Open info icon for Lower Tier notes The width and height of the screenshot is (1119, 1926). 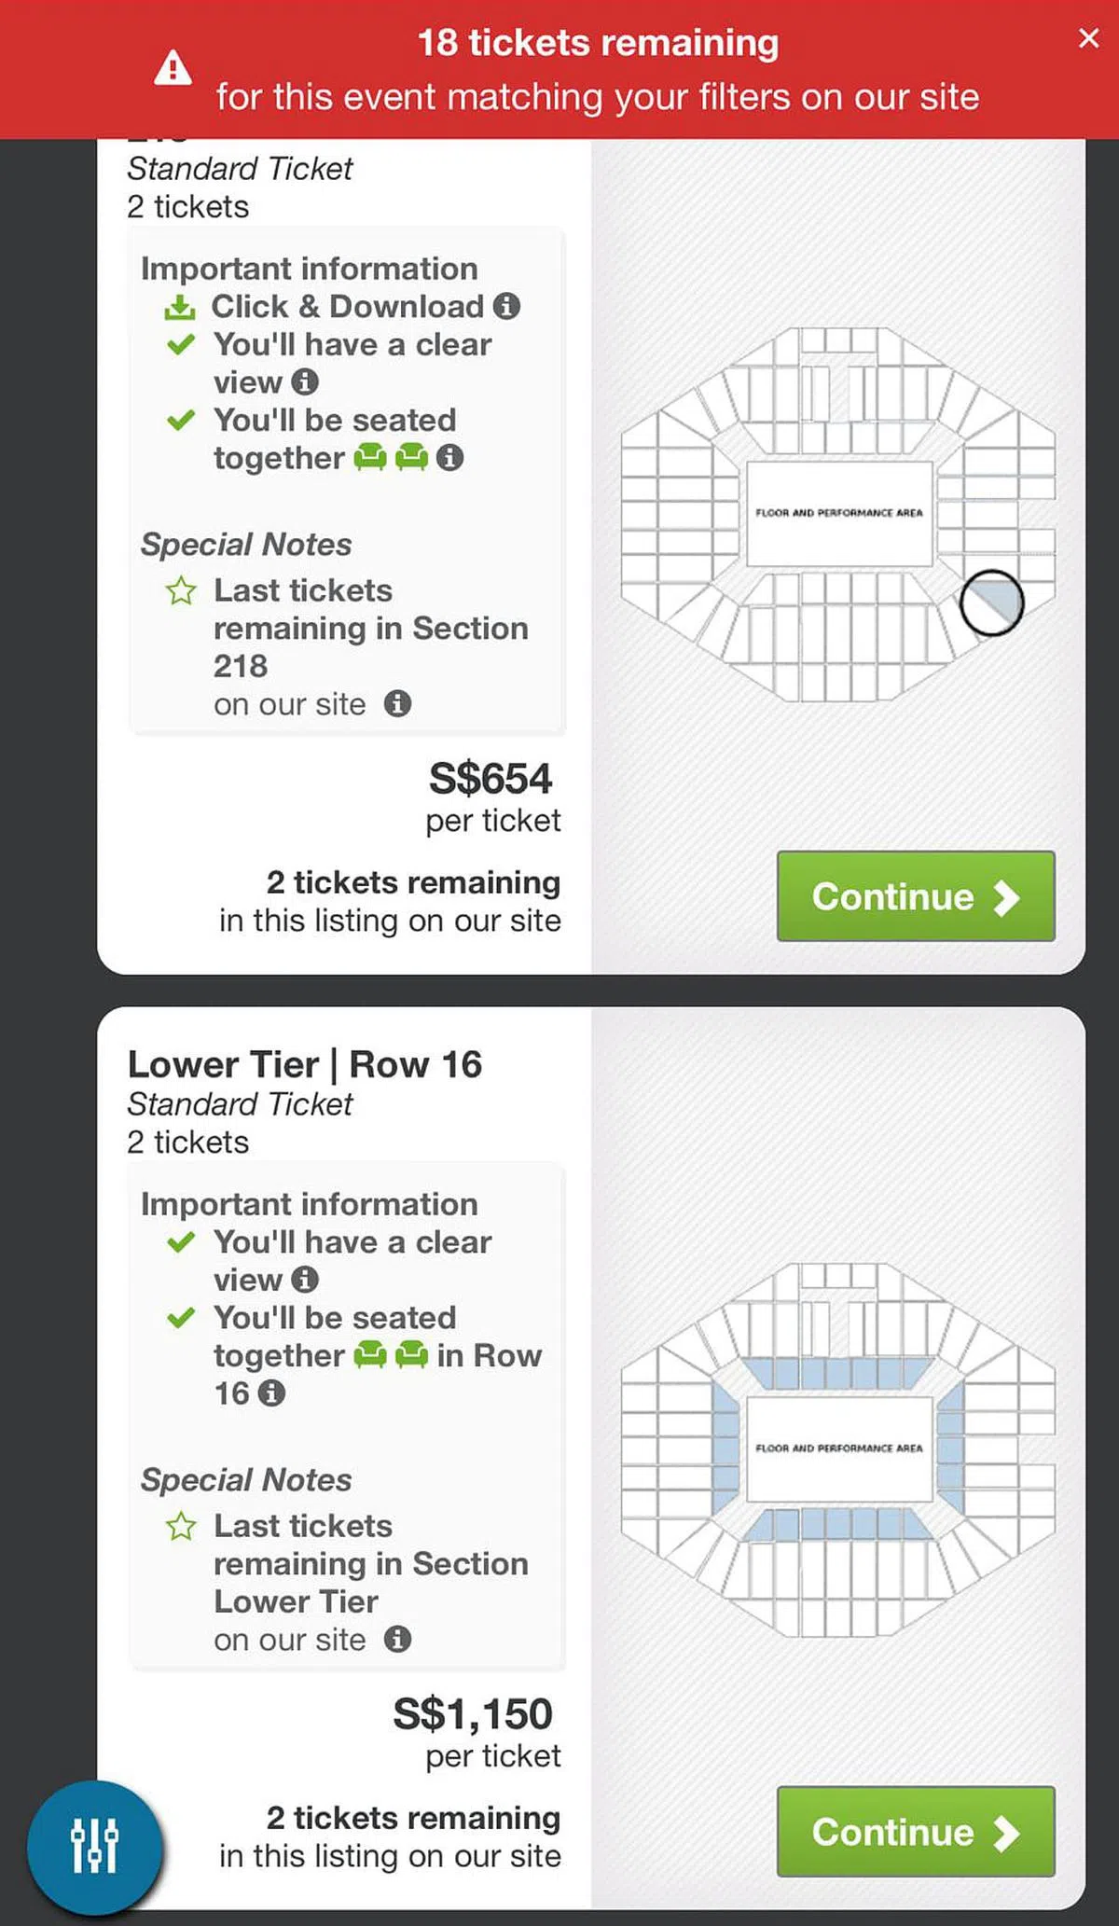point(397,1639)
